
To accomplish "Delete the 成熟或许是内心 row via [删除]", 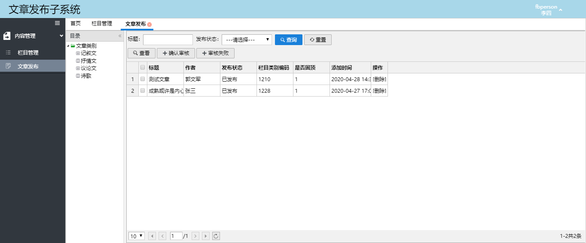I will click(x=379, y=91).
